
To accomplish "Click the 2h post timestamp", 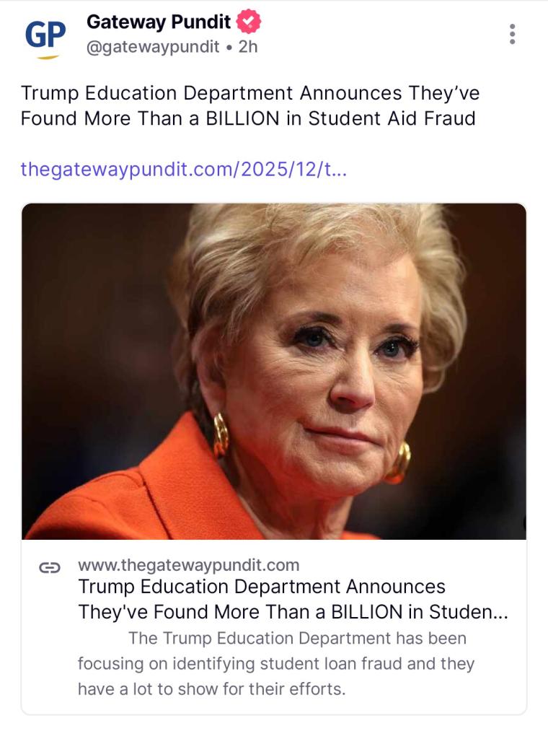I will pos(247,47).
